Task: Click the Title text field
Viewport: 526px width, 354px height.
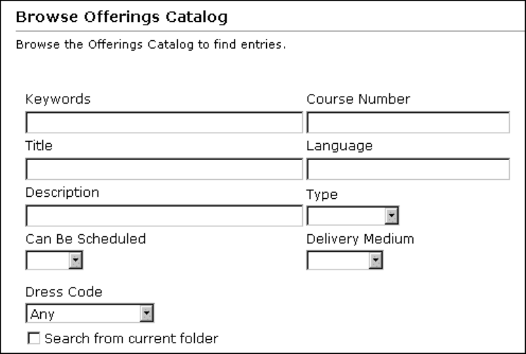Action: 164,169
